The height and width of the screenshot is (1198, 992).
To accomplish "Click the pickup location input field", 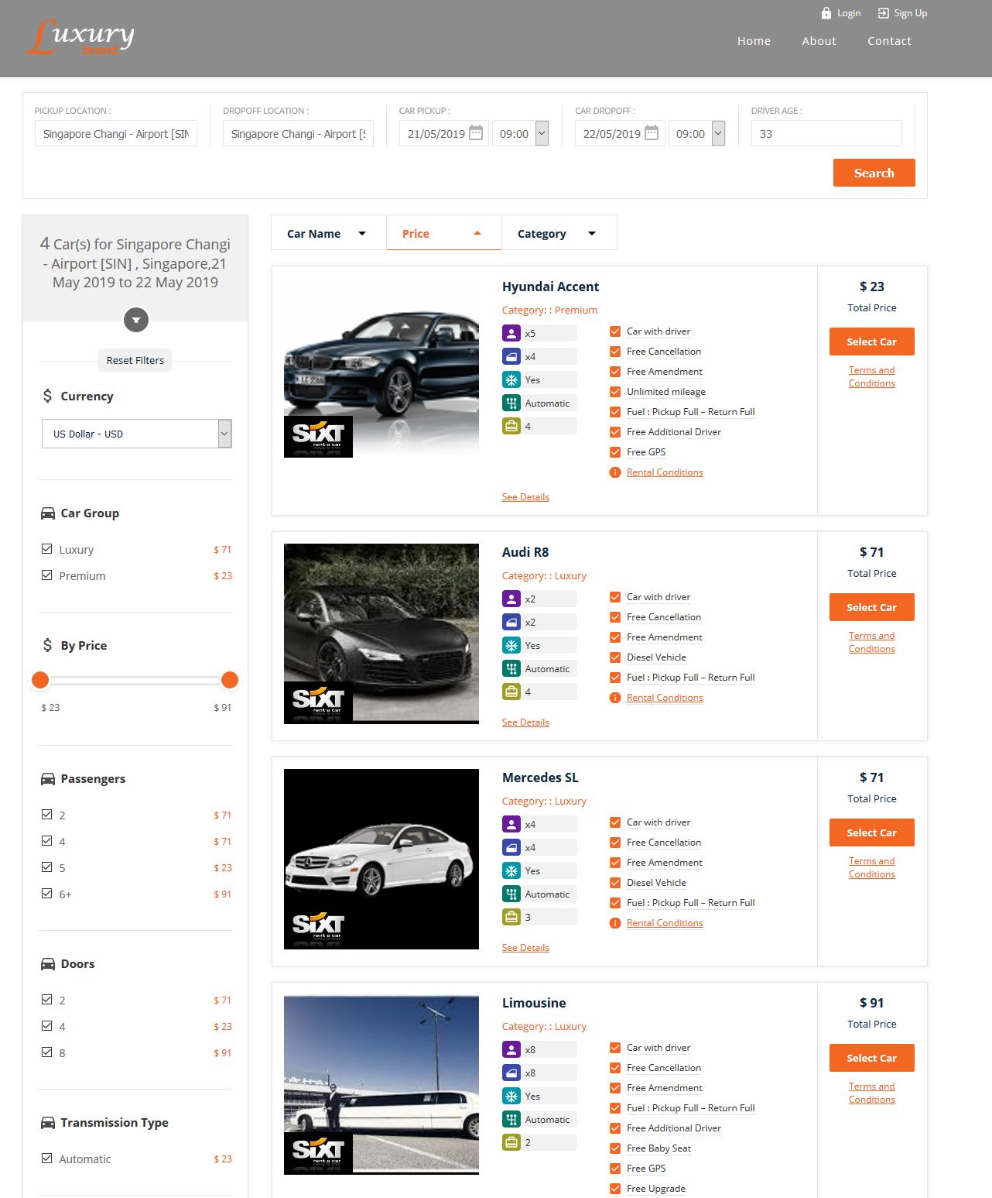I will (116, 133).
